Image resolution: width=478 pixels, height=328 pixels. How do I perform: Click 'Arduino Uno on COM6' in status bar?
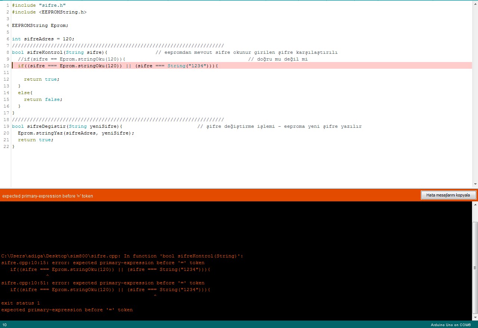[450, 325]
